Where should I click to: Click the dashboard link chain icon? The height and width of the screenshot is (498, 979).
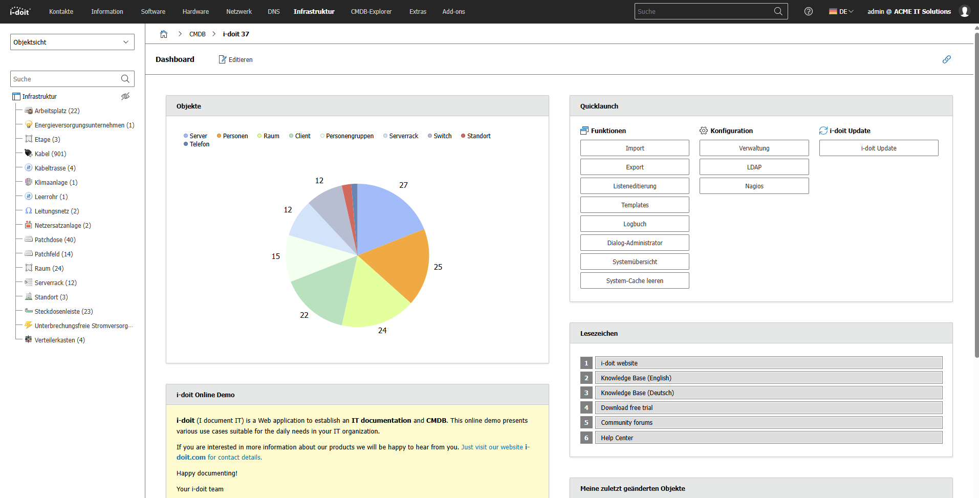tap(947, 59)
